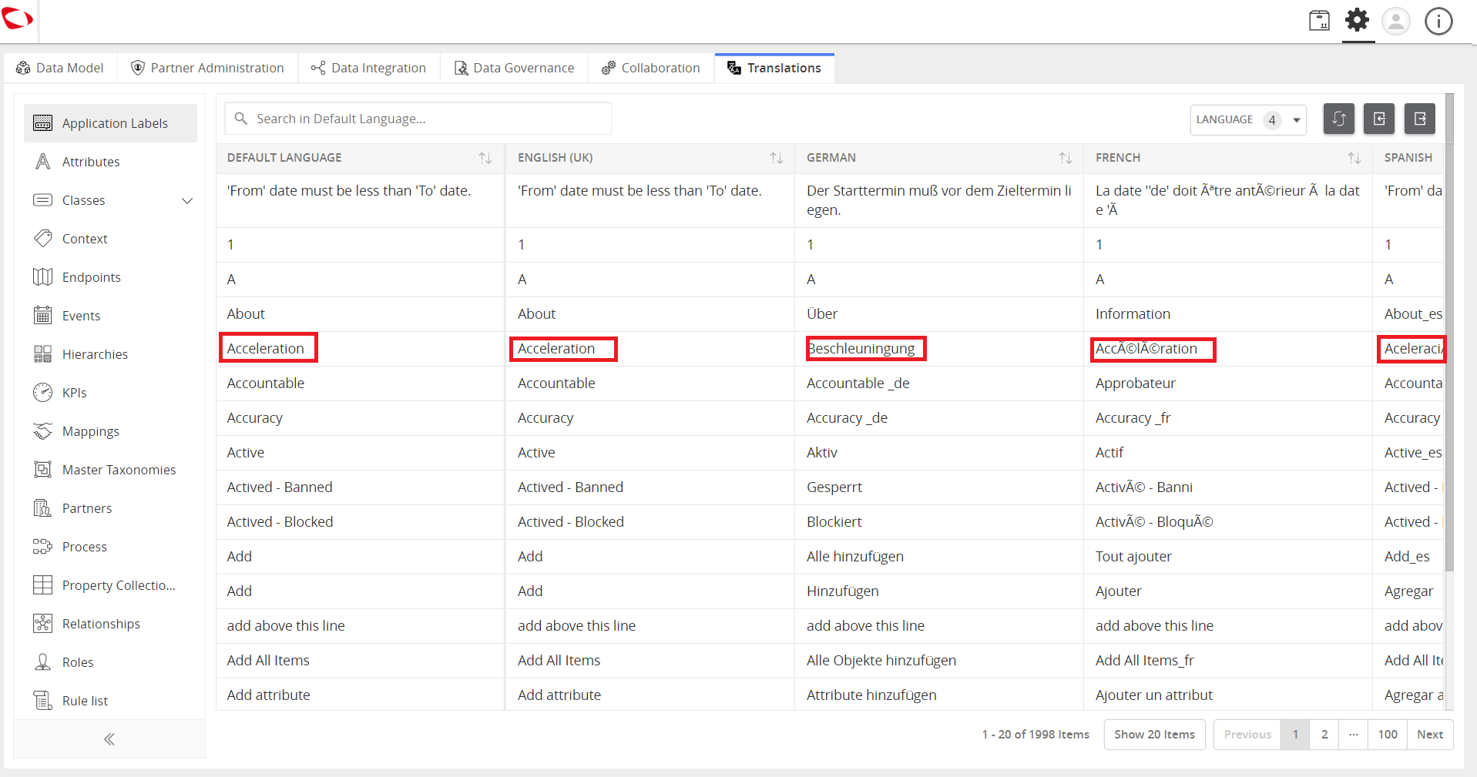
Task: Open the settings gear icon
Action: pos(1358,20)
